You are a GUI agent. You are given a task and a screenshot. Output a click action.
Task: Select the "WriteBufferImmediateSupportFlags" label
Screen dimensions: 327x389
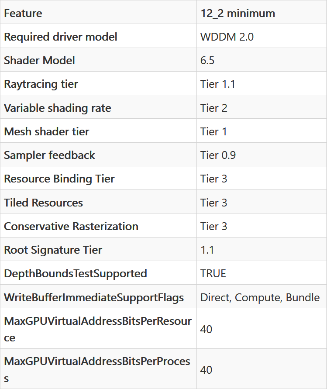pyautogui.click(x=94, y=297)
